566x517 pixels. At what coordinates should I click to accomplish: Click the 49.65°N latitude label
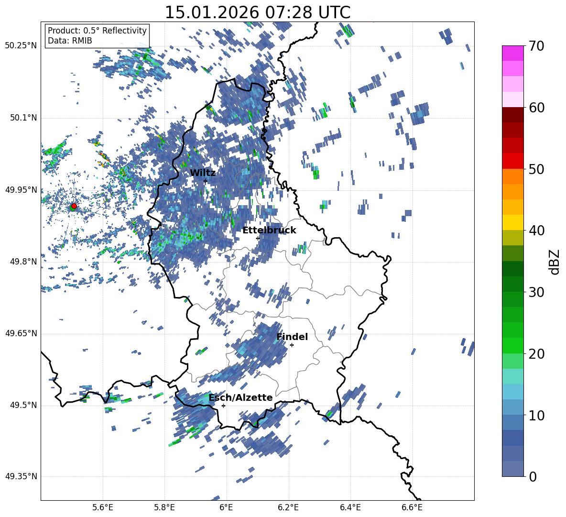pyautogui.click(x=21, y=333)
